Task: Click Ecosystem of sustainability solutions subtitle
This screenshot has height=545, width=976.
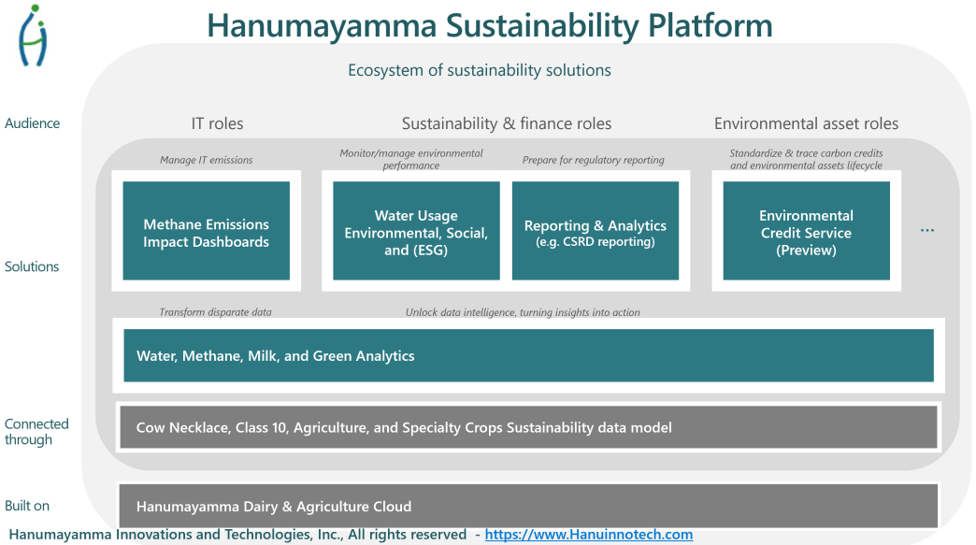Action: click(479, 70)
